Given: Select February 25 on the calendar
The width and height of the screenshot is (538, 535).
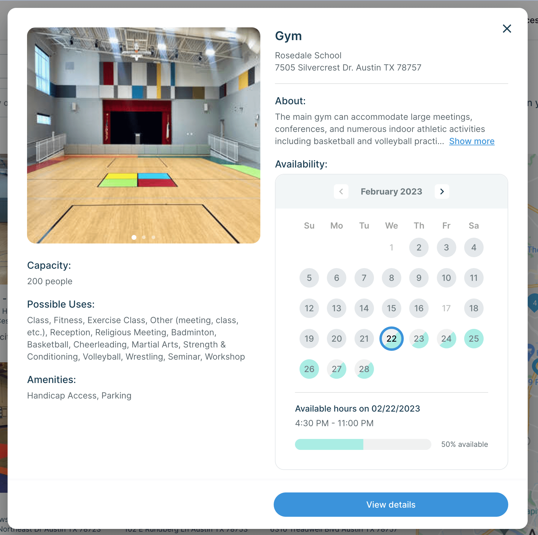Looking at the screenshot, I should [474, 339].
